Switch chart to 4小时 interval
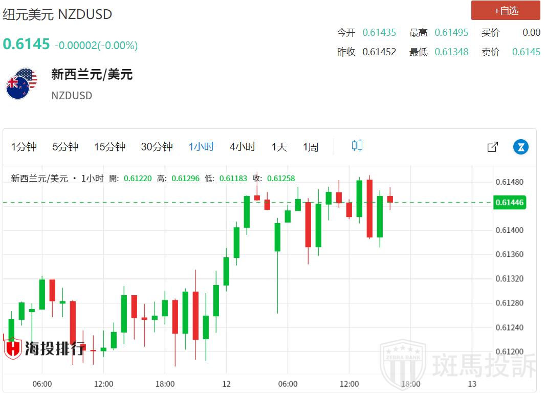 [x=242, y=147]
